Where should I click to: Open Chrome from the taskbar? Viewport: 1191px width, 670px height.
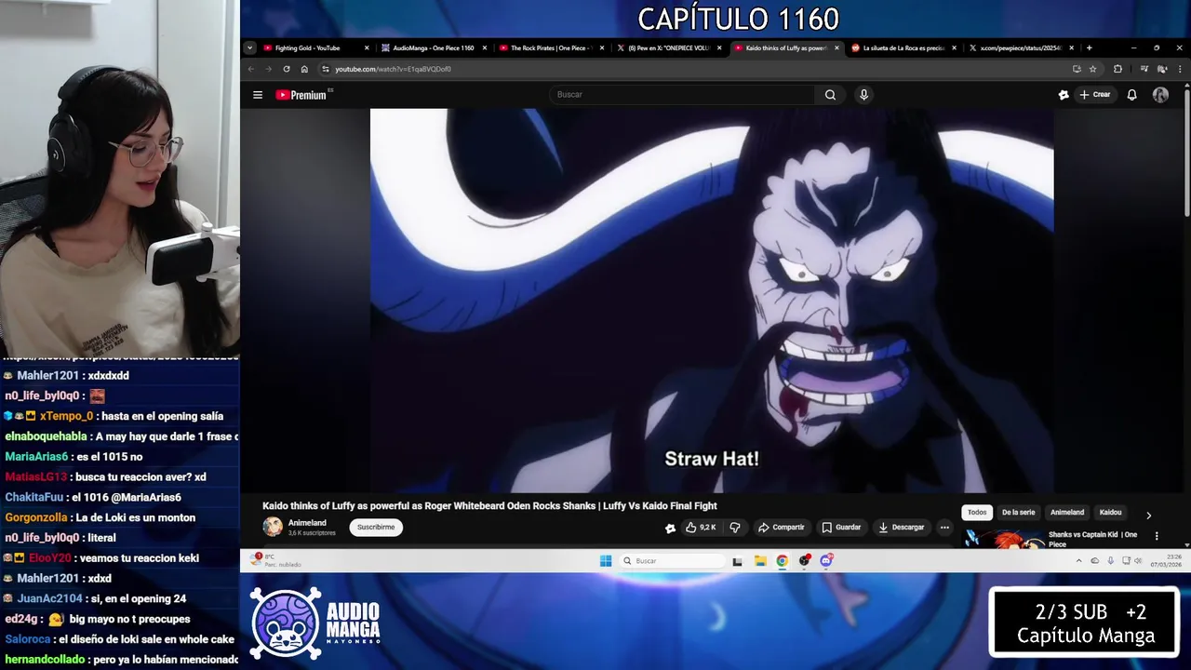tap(782, 560)
